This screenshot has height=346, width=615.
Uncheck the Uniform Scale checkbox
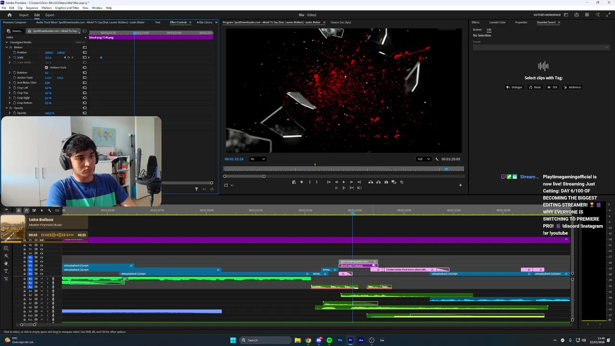click(x=46, y=67)
